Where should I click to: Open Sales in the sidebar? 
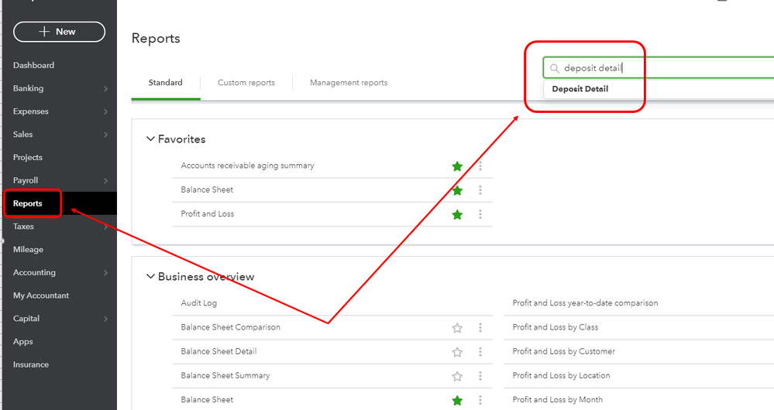coord(22,134)
